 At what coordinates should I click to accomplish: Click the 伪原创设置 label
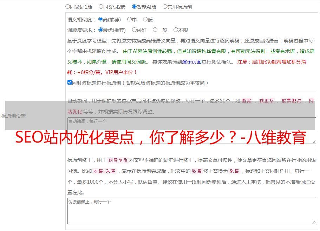tap(14, 116)
